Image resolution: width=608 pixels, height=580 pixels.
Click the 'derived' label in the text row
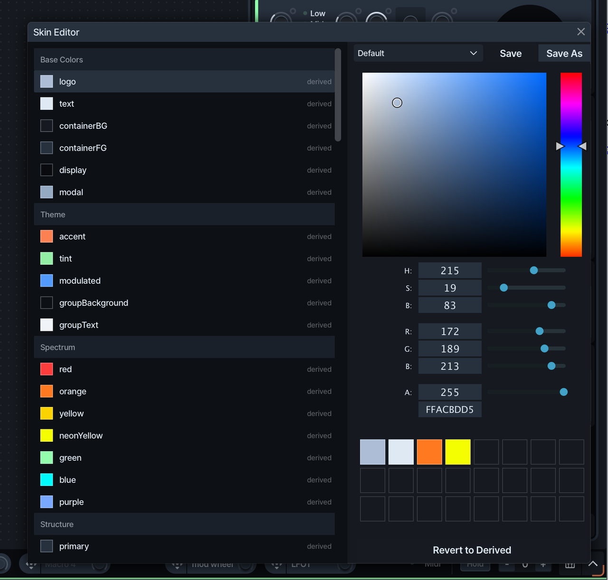(319, 104)
